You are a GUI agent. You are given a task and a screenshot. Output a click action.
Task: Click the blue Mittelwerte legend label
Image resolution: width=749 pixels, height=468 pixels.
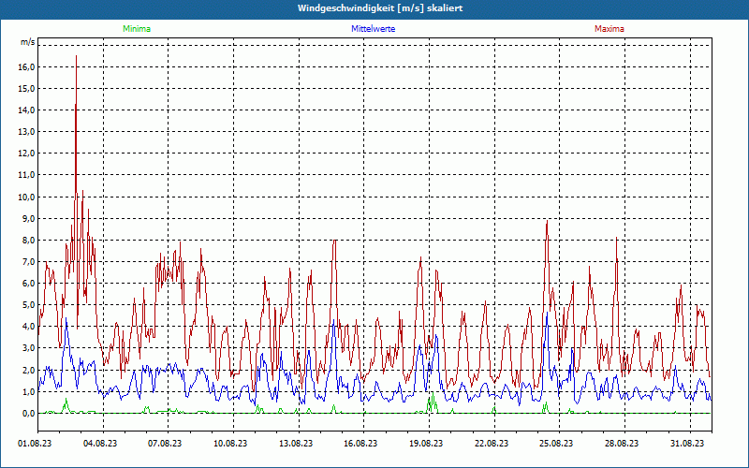click(x=373, y=29)
